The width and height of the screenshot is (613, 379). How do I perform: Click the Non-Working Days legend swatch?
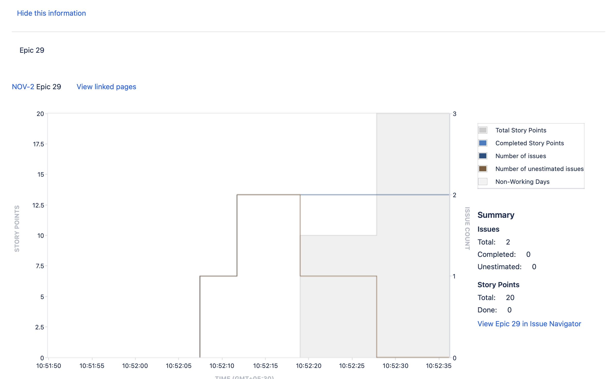(x=483, y=182)
